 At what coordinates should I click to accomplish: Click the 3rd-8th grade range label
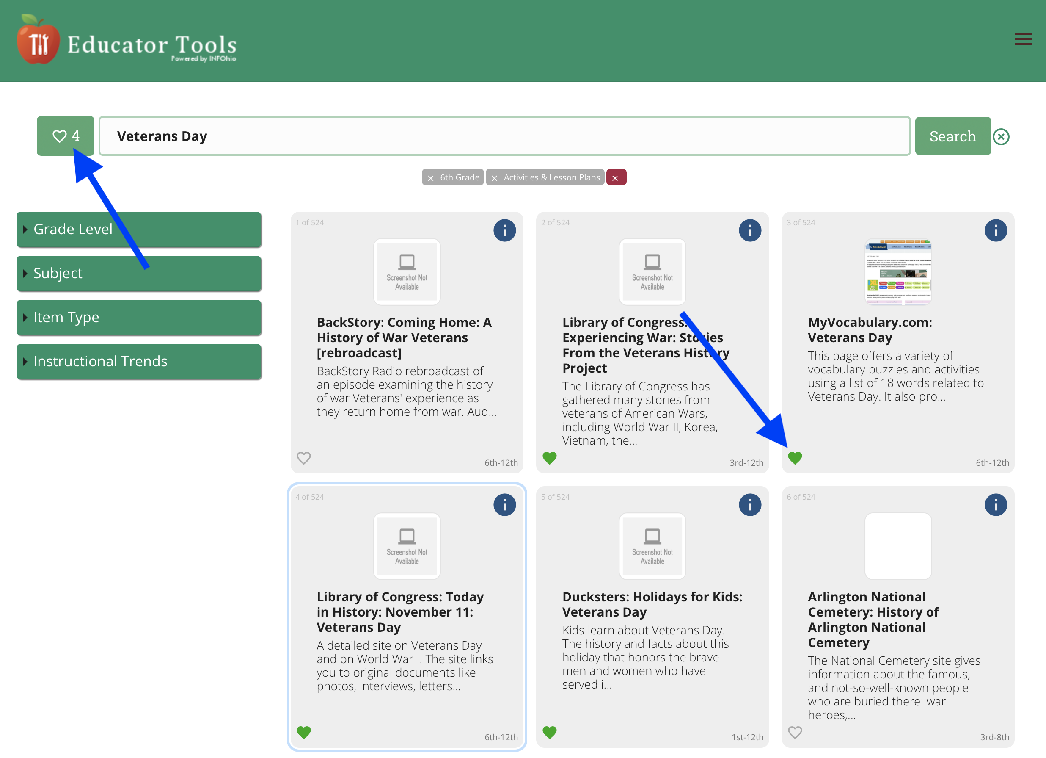pyautogui.click(x=994, y=737)
